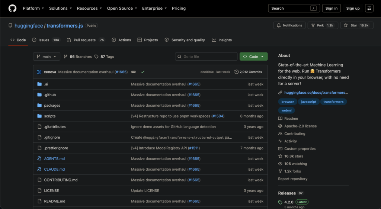Open the CONTRIBUTING.md file
Image resolution: width=381 pixels, height=209 pixels.
point(61,180)
